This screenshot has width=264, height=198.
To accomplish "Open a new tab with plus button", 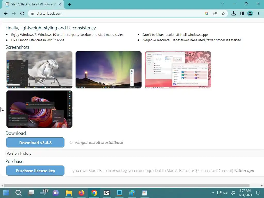I will click(x=70, y=4).
